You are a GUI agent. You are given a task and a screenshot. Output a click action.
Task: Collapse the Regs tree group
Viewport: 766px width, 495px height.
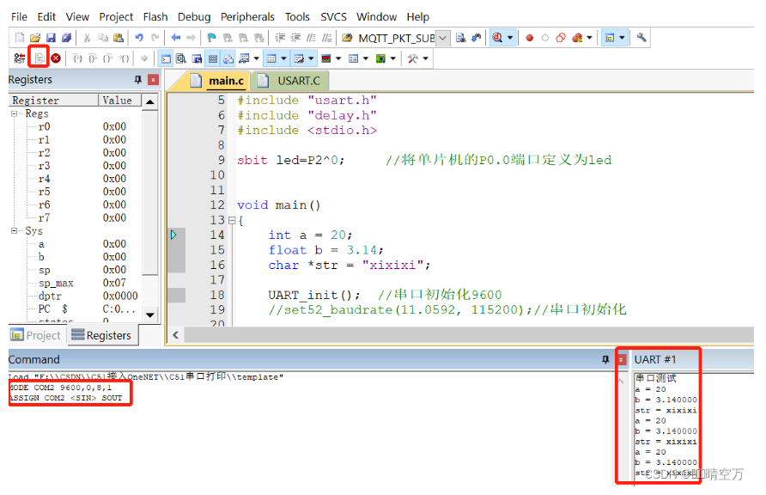15,113
